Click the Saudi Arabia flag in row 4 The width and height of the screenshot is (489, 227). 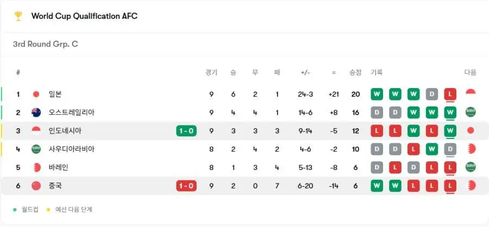[x=36, y=149]
